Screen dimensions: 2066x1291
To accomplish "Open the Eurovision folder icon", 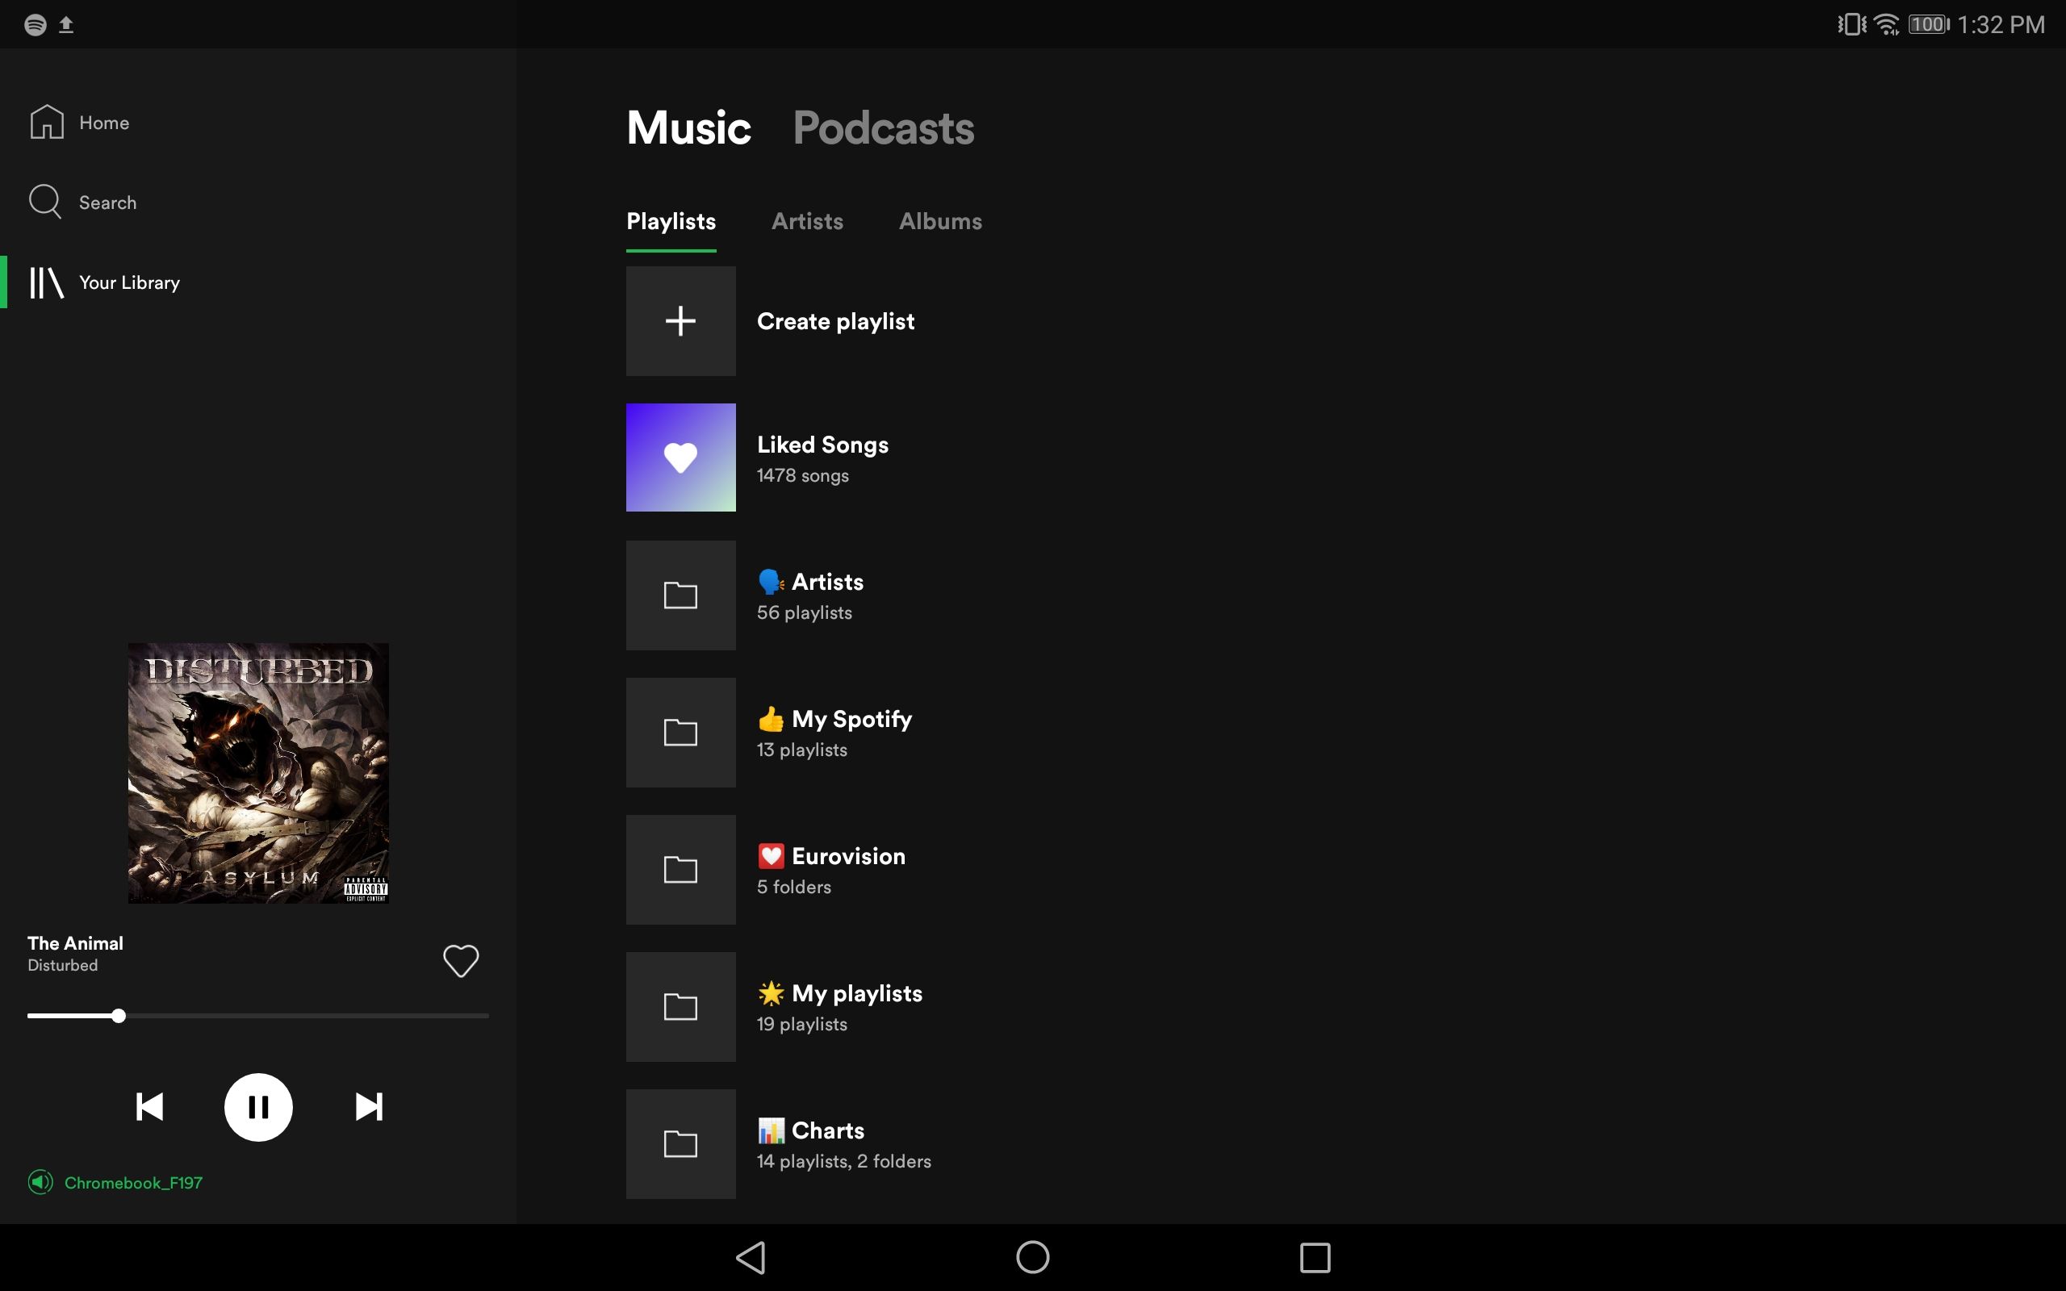I will [680, 869].
